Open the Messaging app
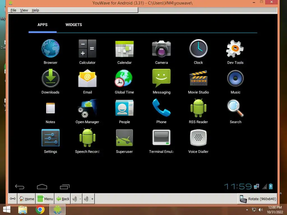 [x=161, y=81]
